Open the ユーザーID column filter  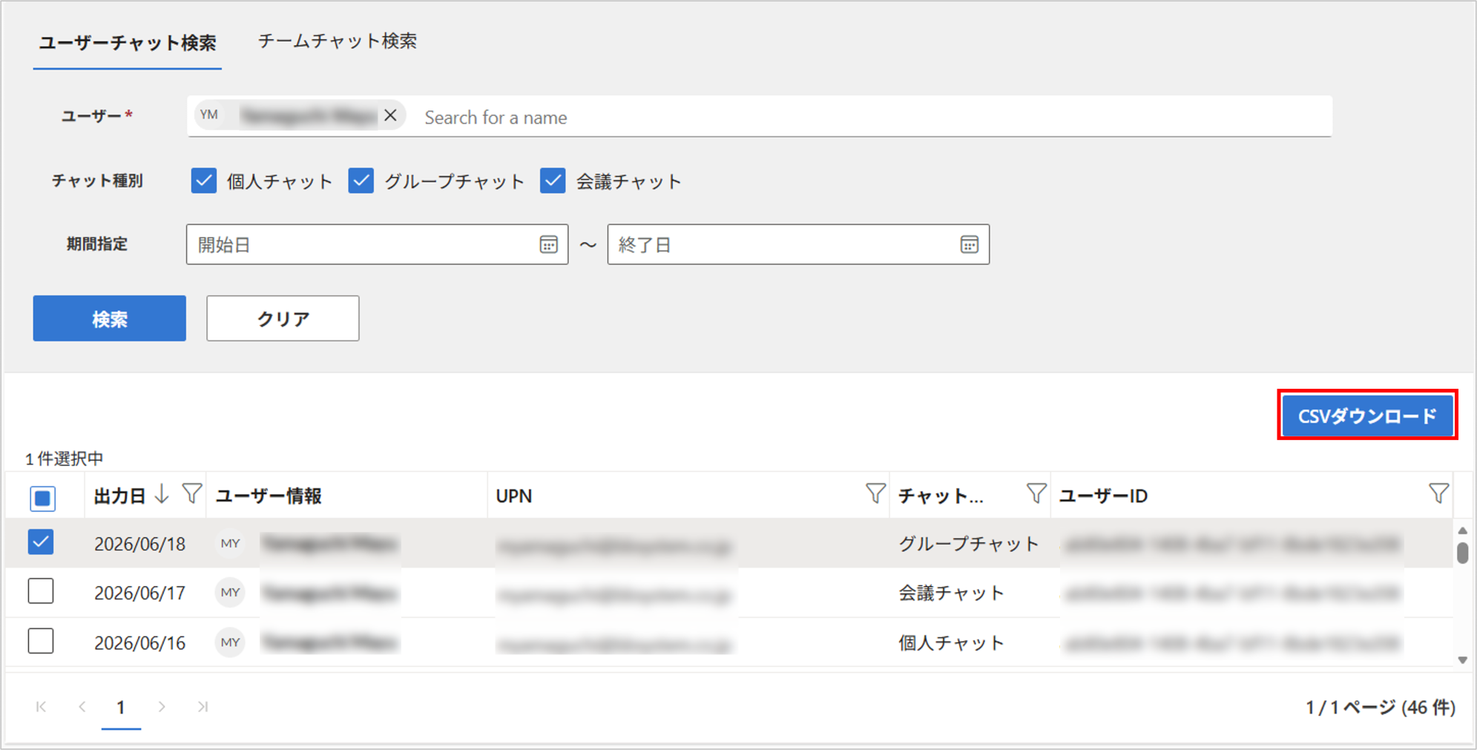1438,493
